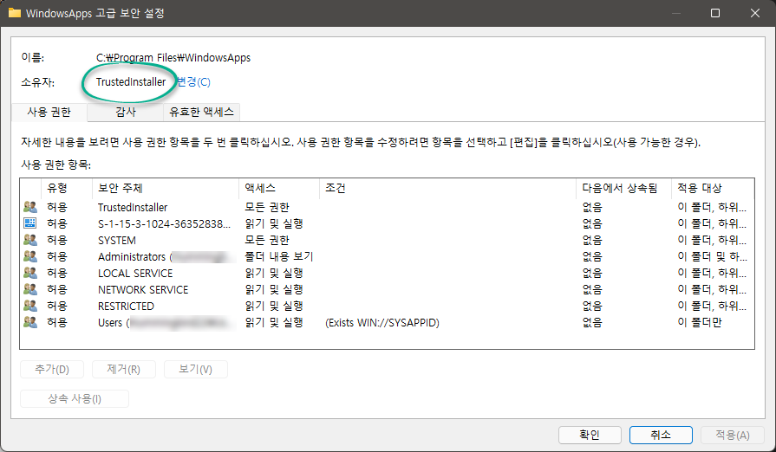Click the 상속 사용(I) button
The width and height of the screenshot is (776, 452).
(x=75, y=398)
